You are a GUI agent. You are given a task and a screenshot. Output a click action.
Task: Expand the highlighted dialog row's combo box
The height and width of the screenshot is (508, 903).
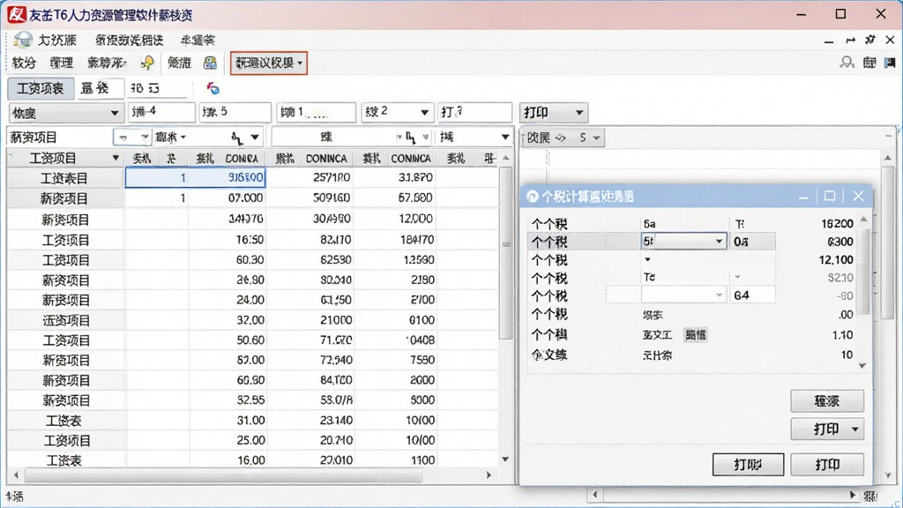[719, 242]
